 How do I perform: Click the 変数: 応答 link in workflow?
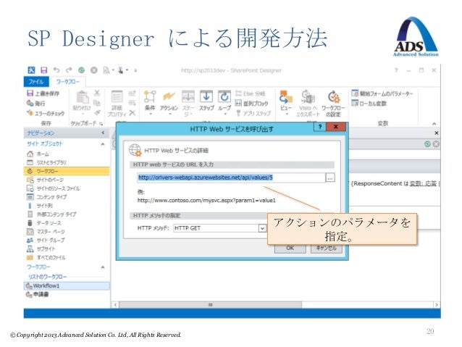(423, 183)
